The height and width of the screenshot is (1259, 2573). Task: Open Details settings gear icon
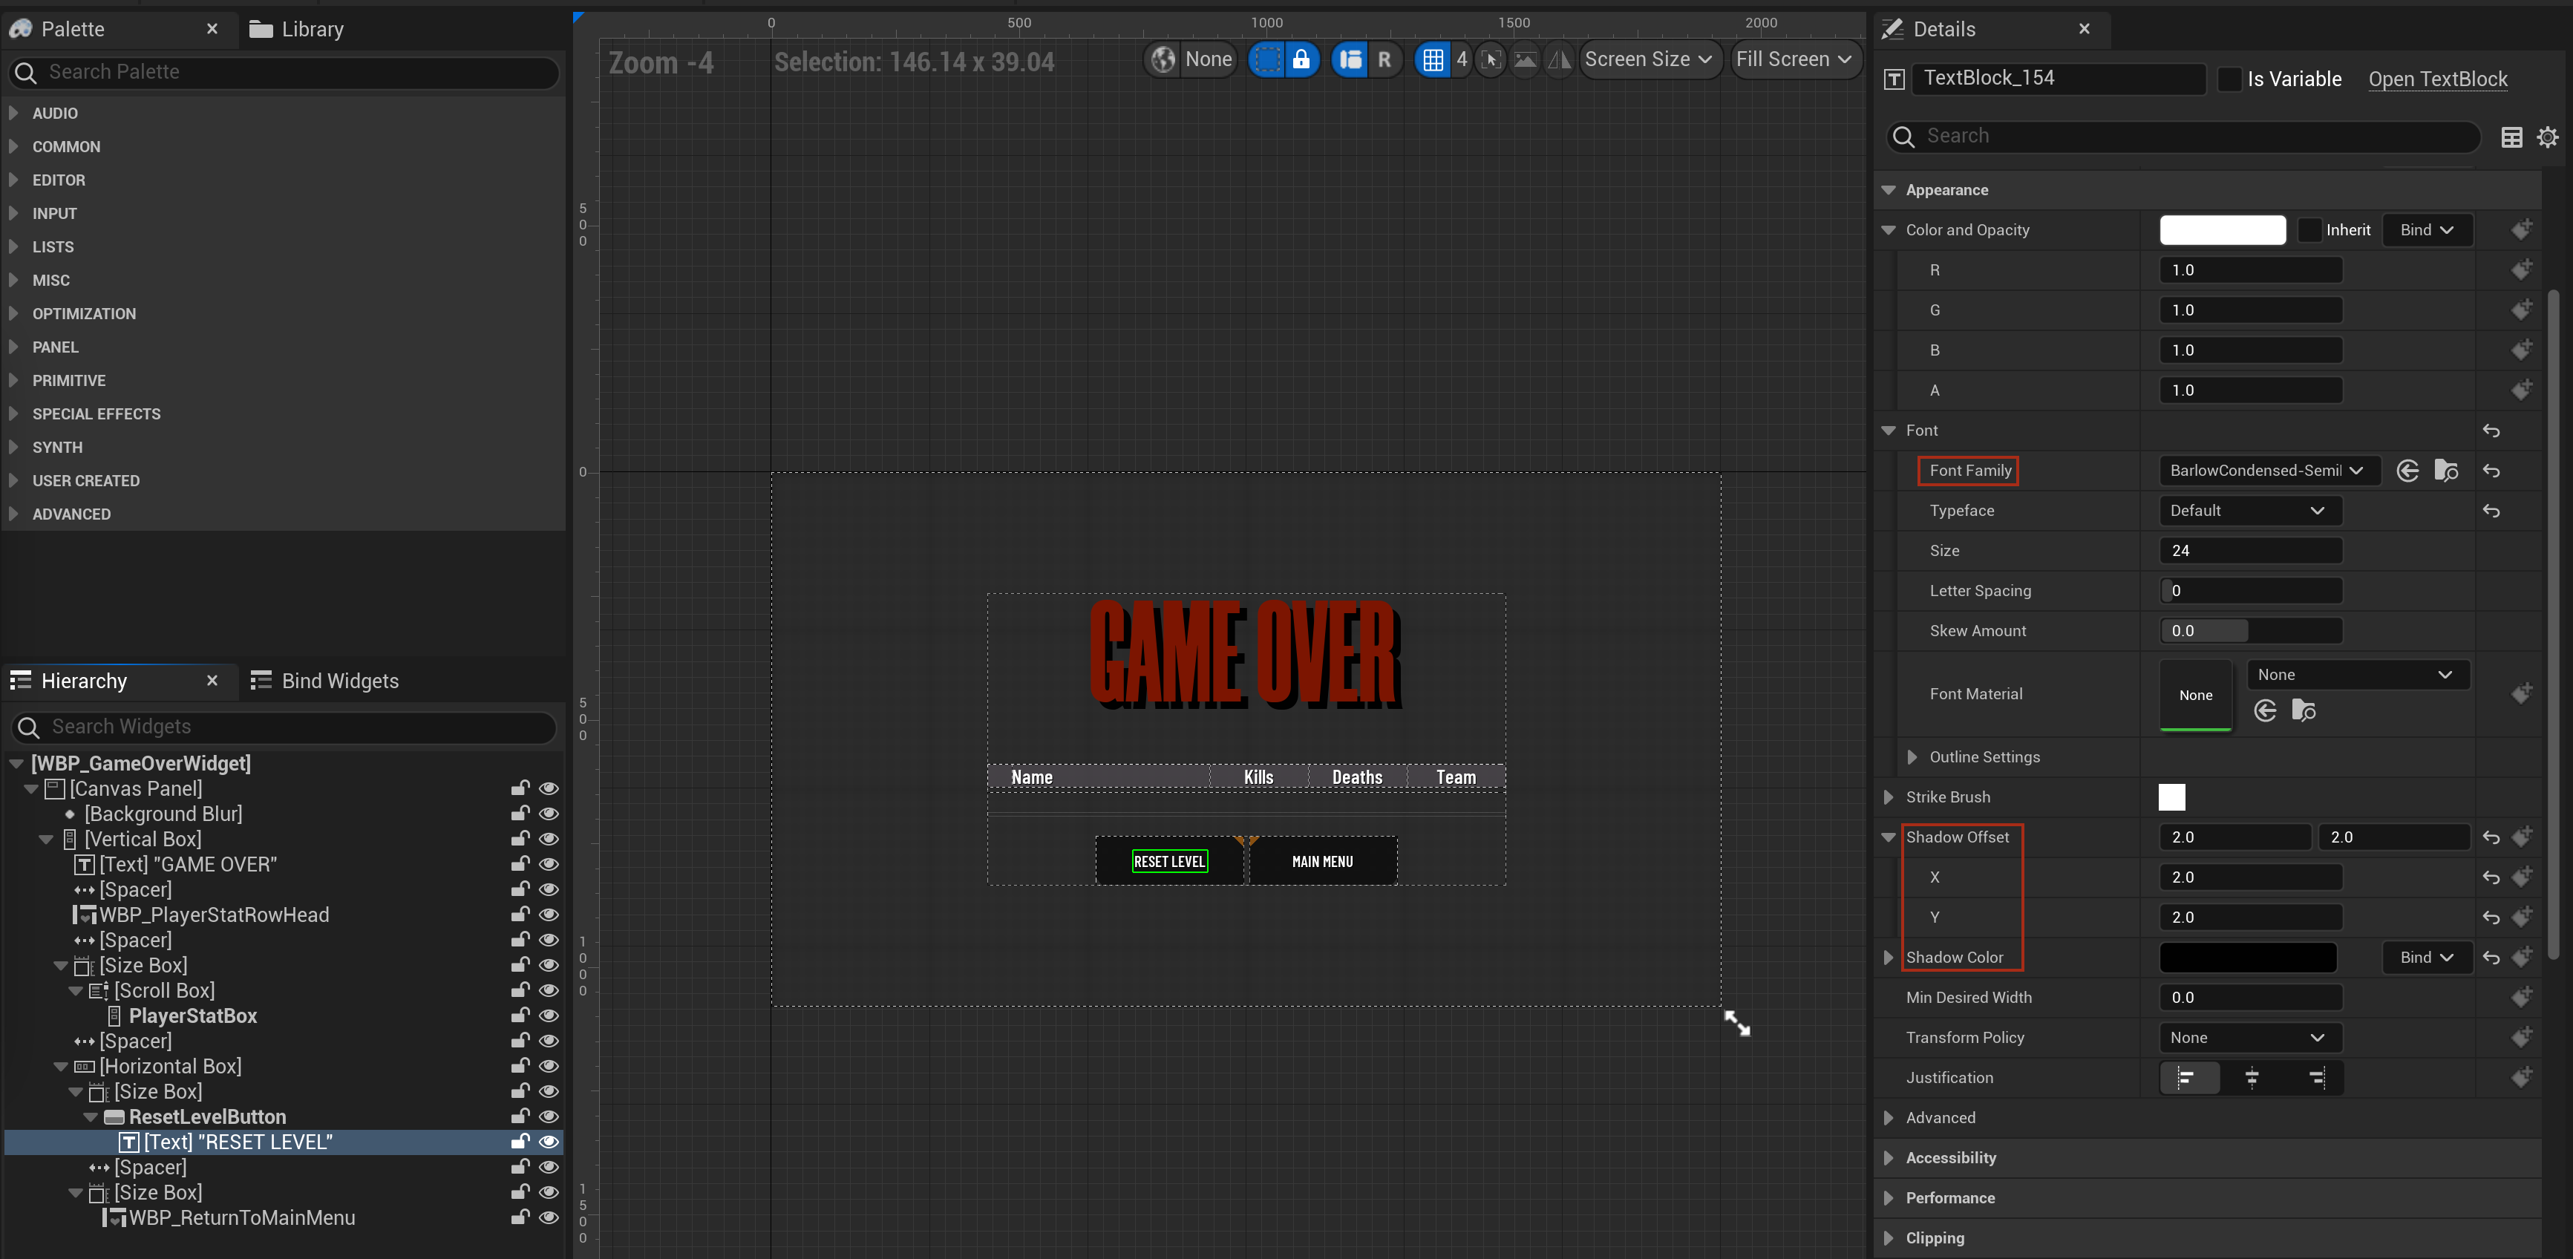click(x=2548, y=137)
